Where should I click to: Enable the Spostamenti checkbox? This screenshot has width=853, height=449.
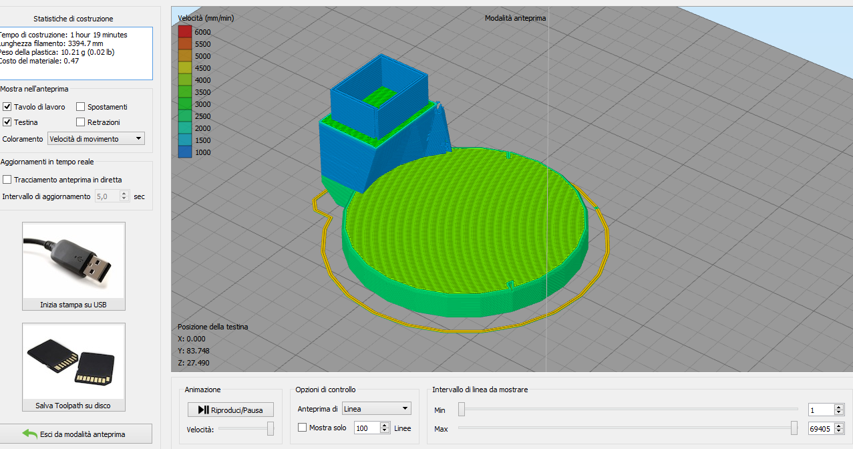pos(81,107)
